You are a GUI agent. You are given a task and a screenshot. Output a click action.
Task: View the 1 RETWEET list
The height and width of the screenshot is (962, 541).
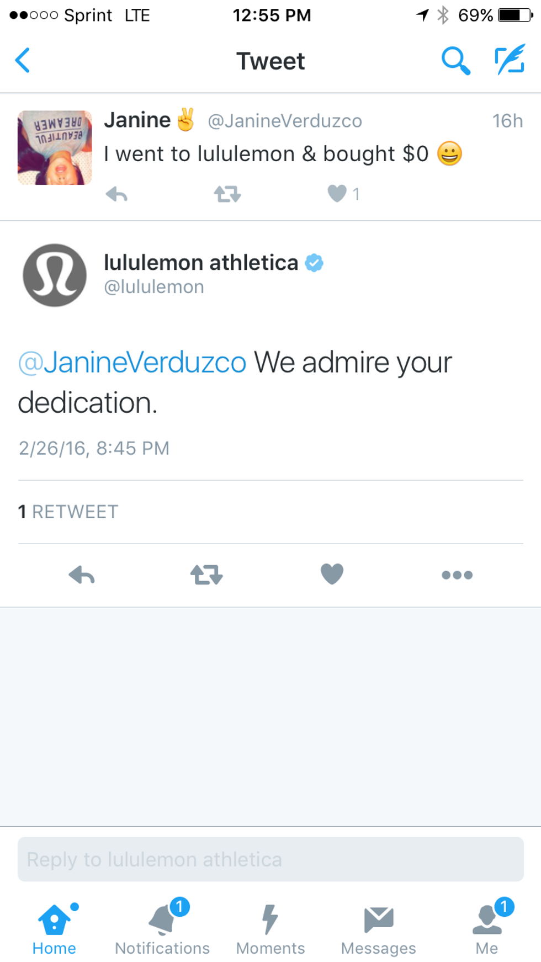pos(68,512)
